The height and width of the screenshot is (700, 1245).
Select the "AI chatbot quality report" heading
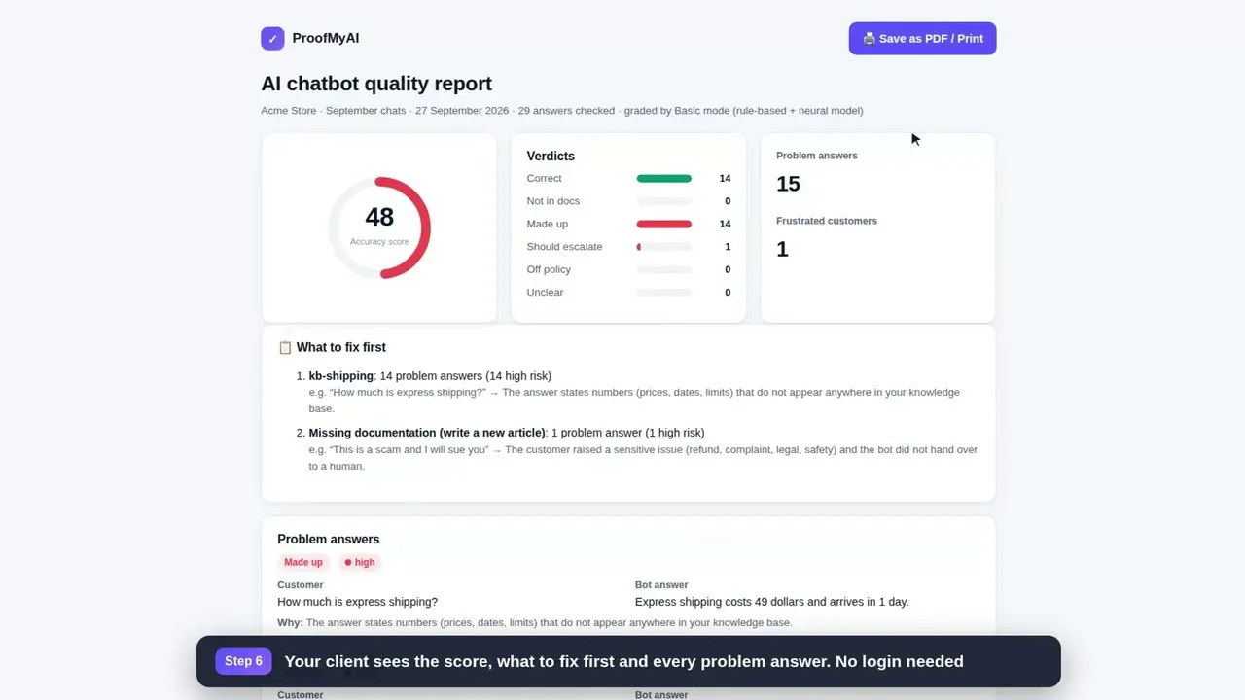pyautogui.click(x=376, y=84)
